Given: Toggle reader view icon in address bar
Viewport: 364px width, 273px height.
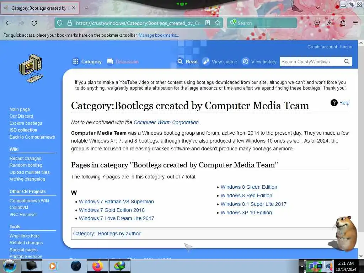Looking at the screenshot, I should [208, 23].
